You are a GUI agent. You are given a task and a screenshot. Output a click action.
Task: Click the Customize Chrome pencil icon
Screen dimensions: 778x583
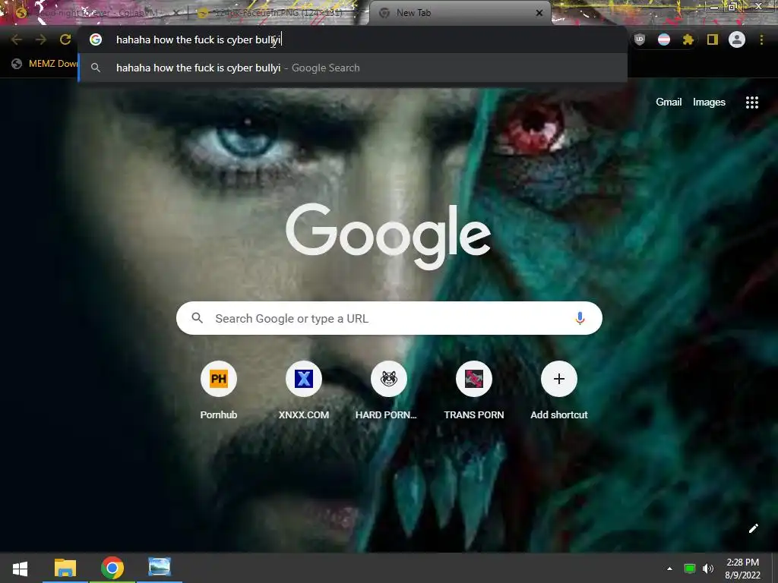(753, 528)
